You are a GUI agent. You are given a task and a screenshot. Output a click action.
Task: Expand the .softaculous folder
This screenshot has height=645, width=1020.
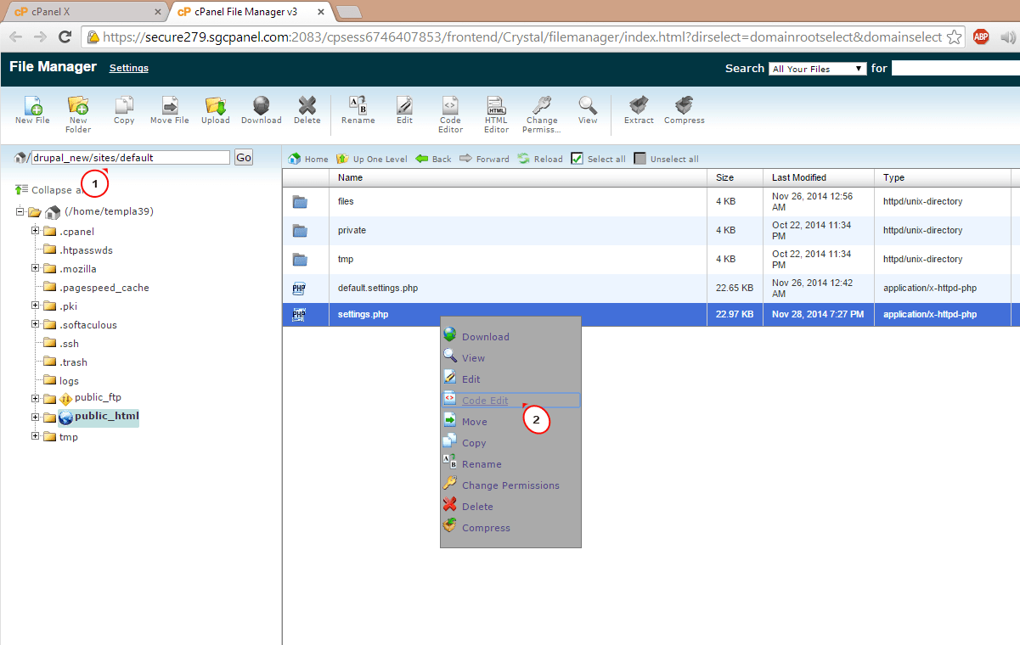tap(36, 324)
